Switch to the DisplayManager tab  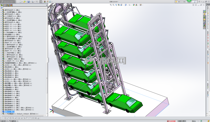pos(11,5)
